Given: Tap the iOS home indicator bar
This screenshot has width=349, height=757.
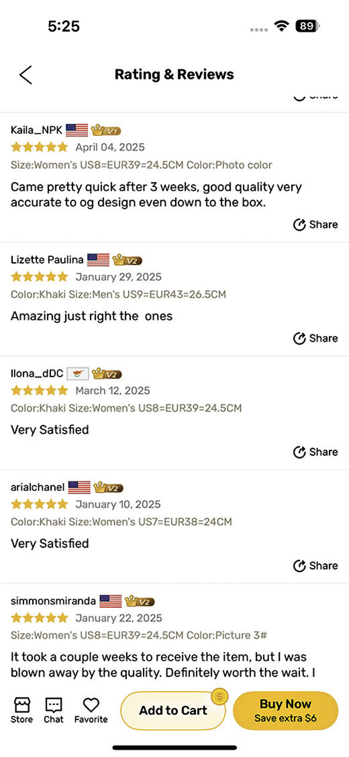Looking at the screenshot, I should [174, 748].
